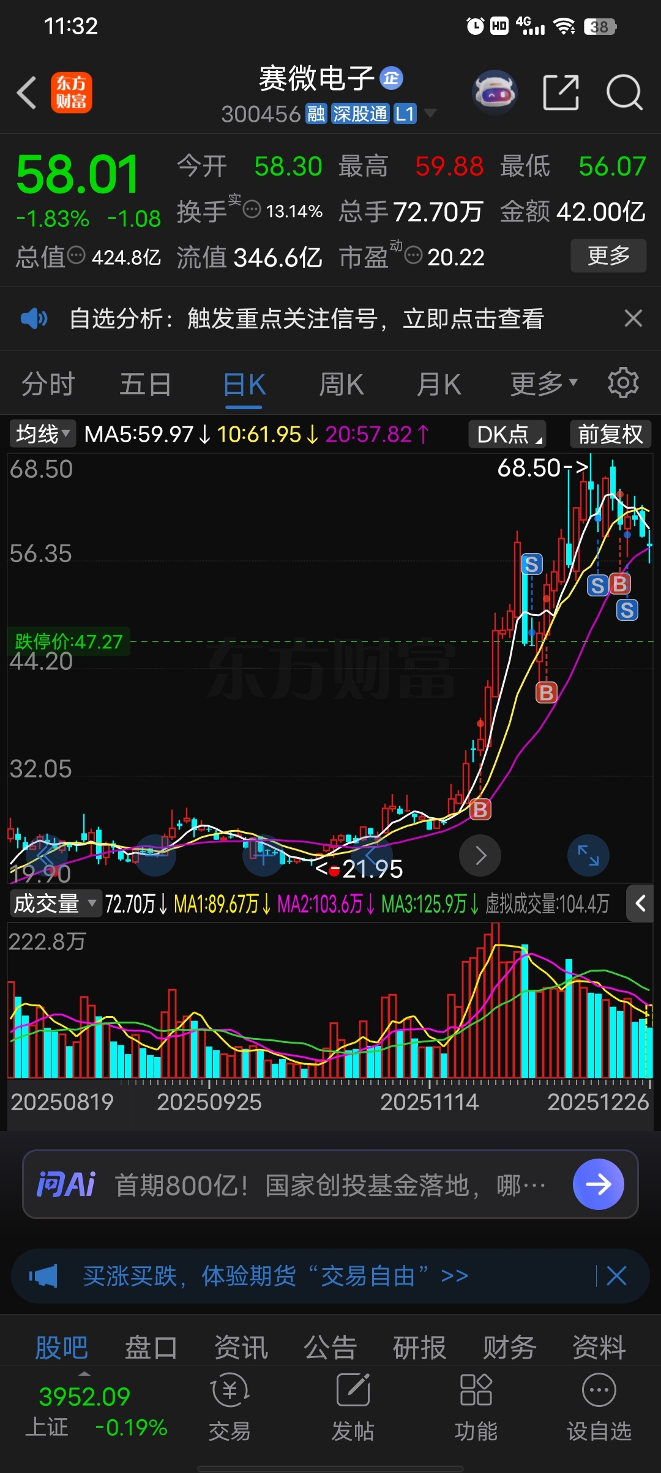The height and width of the screenshot is (1473, 661).
Task: Open the 资讯 news tab
Action: point(241,1347)
